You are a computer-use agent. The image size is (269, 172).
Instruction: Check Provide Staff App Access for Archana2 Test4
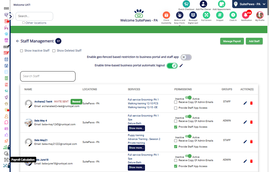tap(176, 108)
